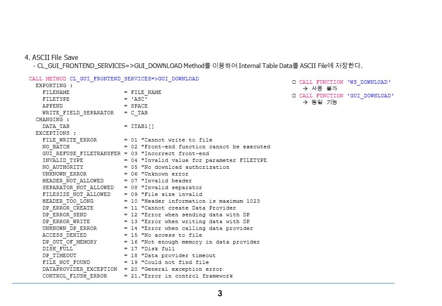Click the CALL FUNCTION 'GUI_DOWNLOAD' note
442x306 pixels.
click(x=346, y=96)
